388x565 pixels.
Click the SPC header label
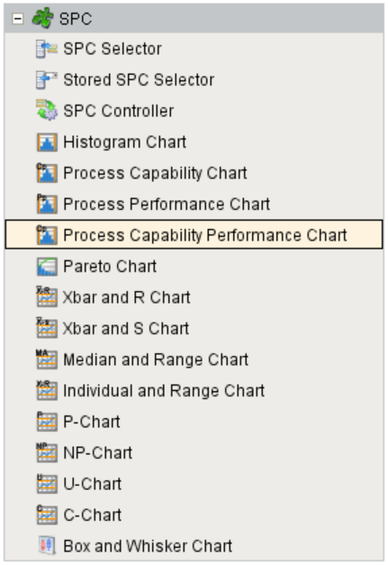(76, 19)
